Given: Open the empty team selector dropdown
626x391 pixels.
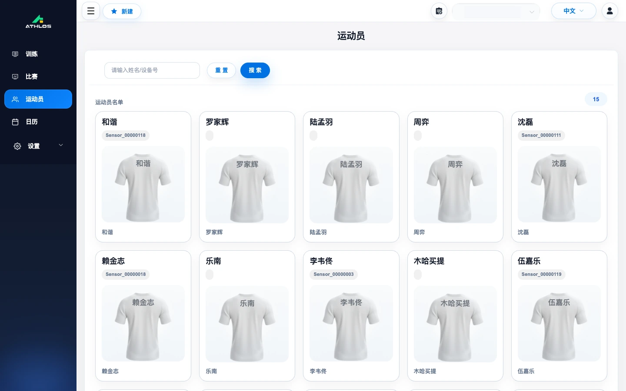Looking at the screenshot, I should pyautogui.click(x=496, y=11).
